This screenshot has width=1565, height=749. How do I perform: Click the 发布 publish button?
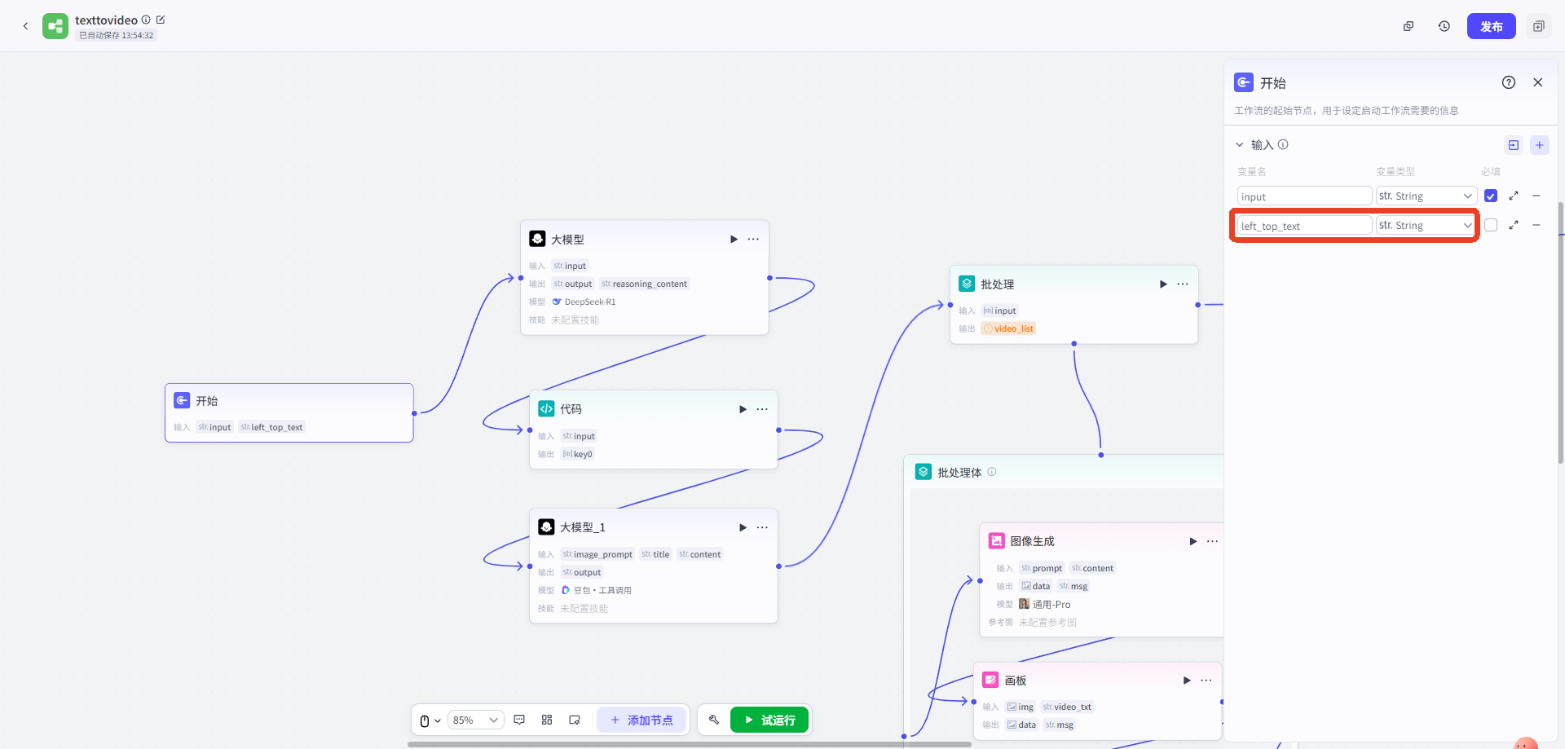pyautogui.click(x=1491, y=26)
